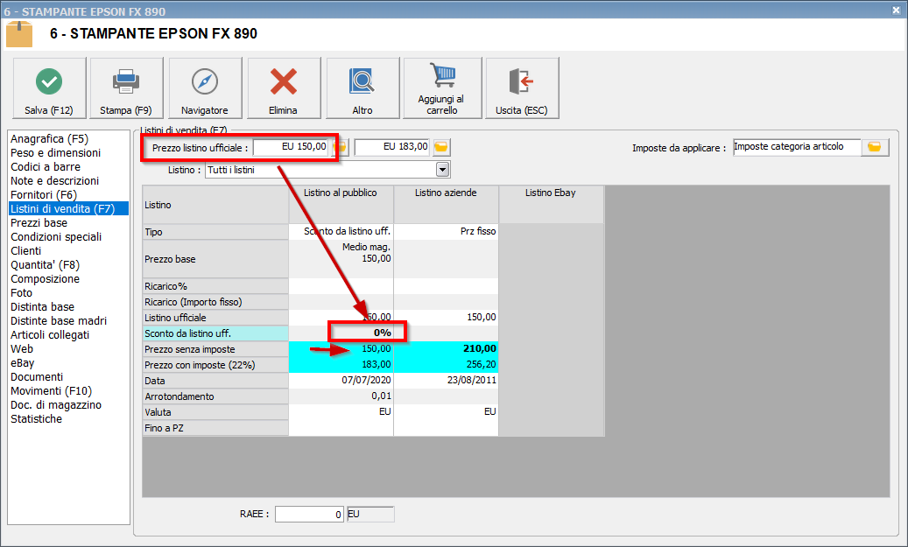This screenshot has width=908, height=547.
Task: Click folder icon beside Imposte categoria articolo
Action: tap(875, 147)
